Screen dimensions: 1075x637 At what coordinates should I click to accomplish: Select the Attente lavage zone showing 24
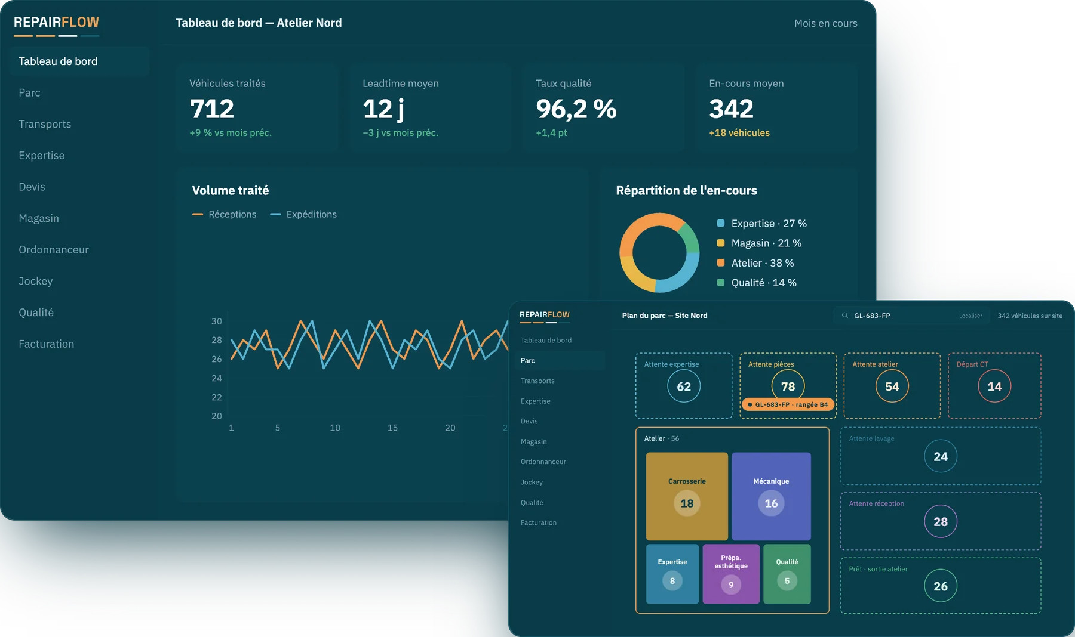(941, 456)
